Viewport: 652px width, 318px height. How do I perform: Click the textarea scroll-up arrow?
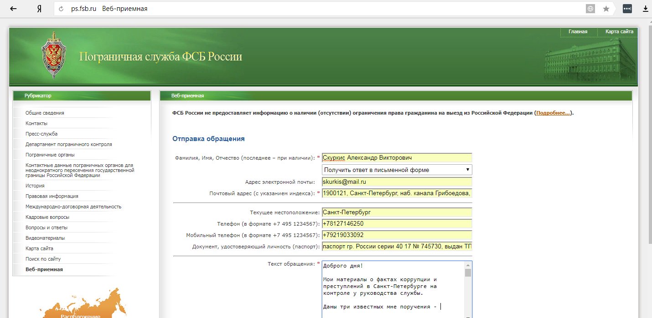[x=468, y=265]
